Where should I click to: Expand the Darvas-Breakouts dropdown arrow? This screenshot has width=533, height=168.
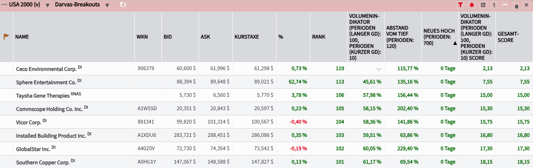click(x=107, y=6)
